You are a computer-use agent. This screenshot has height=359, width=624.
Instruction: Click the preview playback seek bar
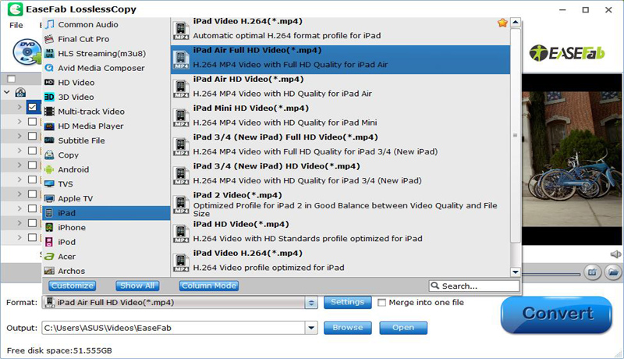[551, 274]
